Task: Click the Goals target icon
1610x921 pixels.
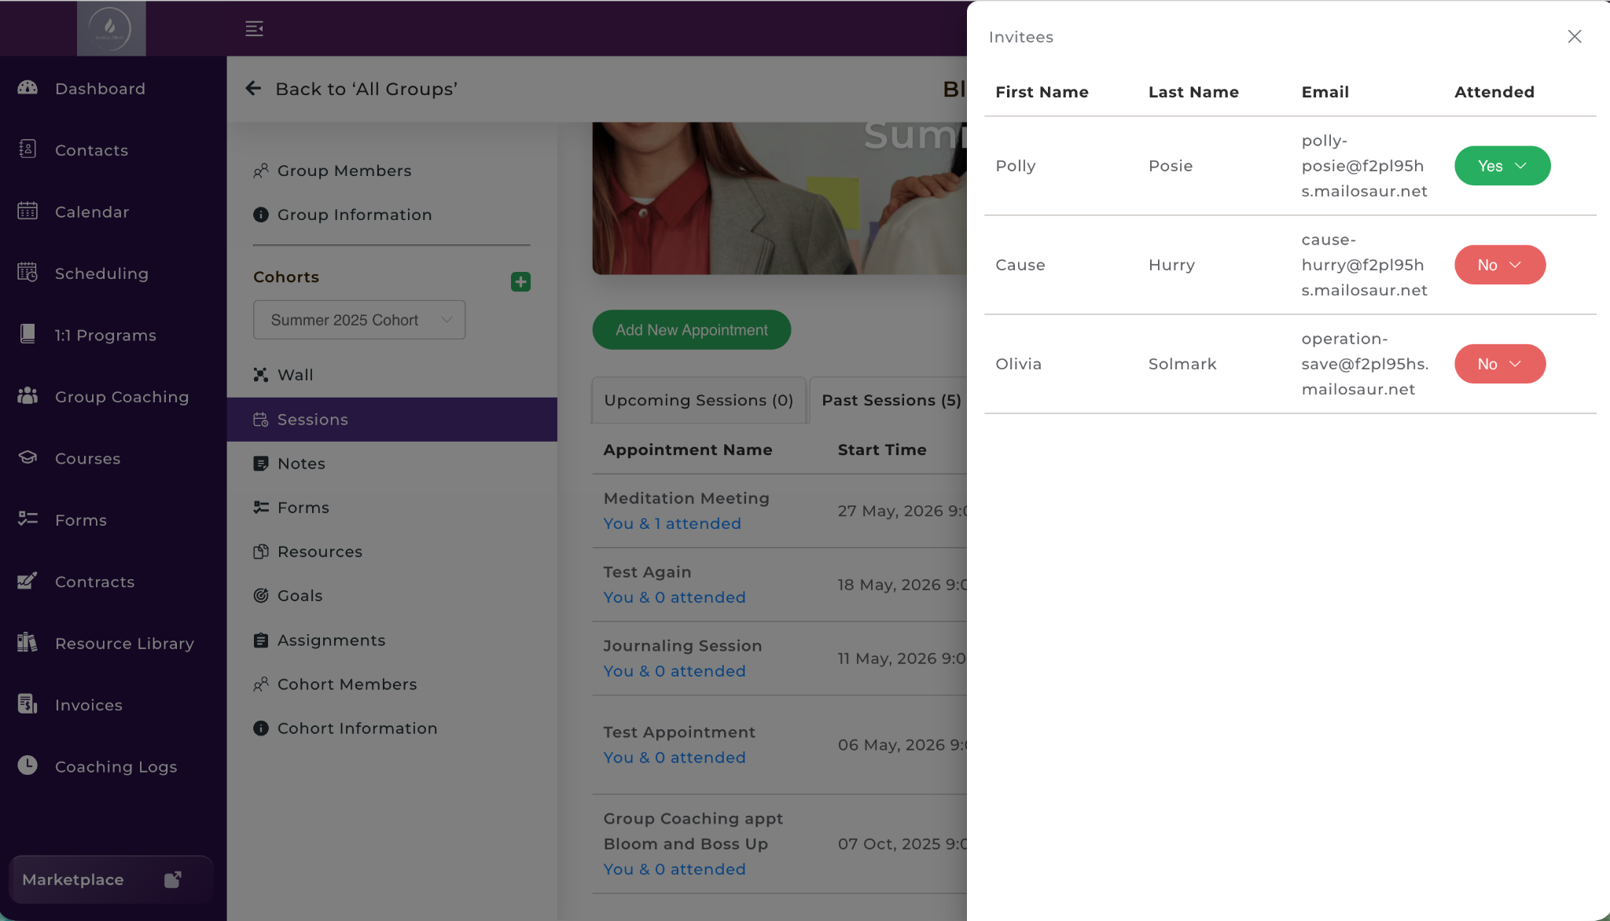Action: 261,596
